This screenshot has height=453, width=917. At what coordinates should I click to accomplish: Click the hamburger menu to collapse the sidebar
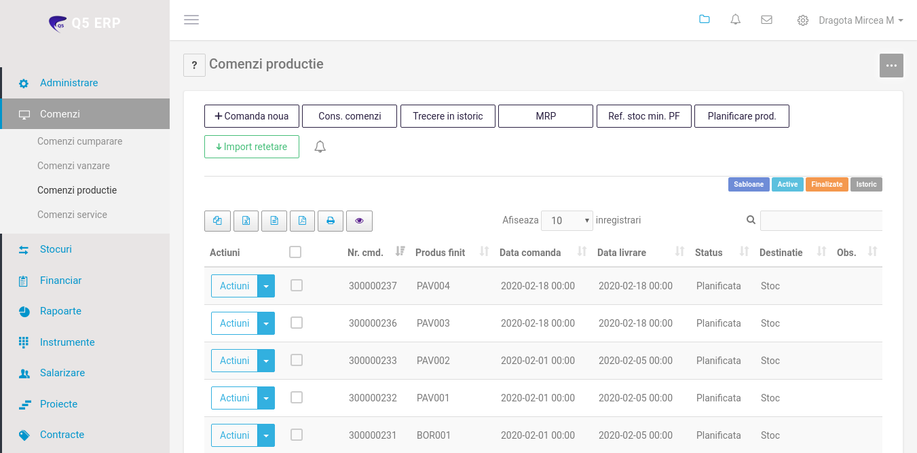[x=191, y=20]
